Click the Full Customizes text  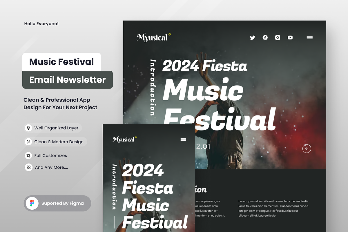pyautogui.click(x=50, y=155)
